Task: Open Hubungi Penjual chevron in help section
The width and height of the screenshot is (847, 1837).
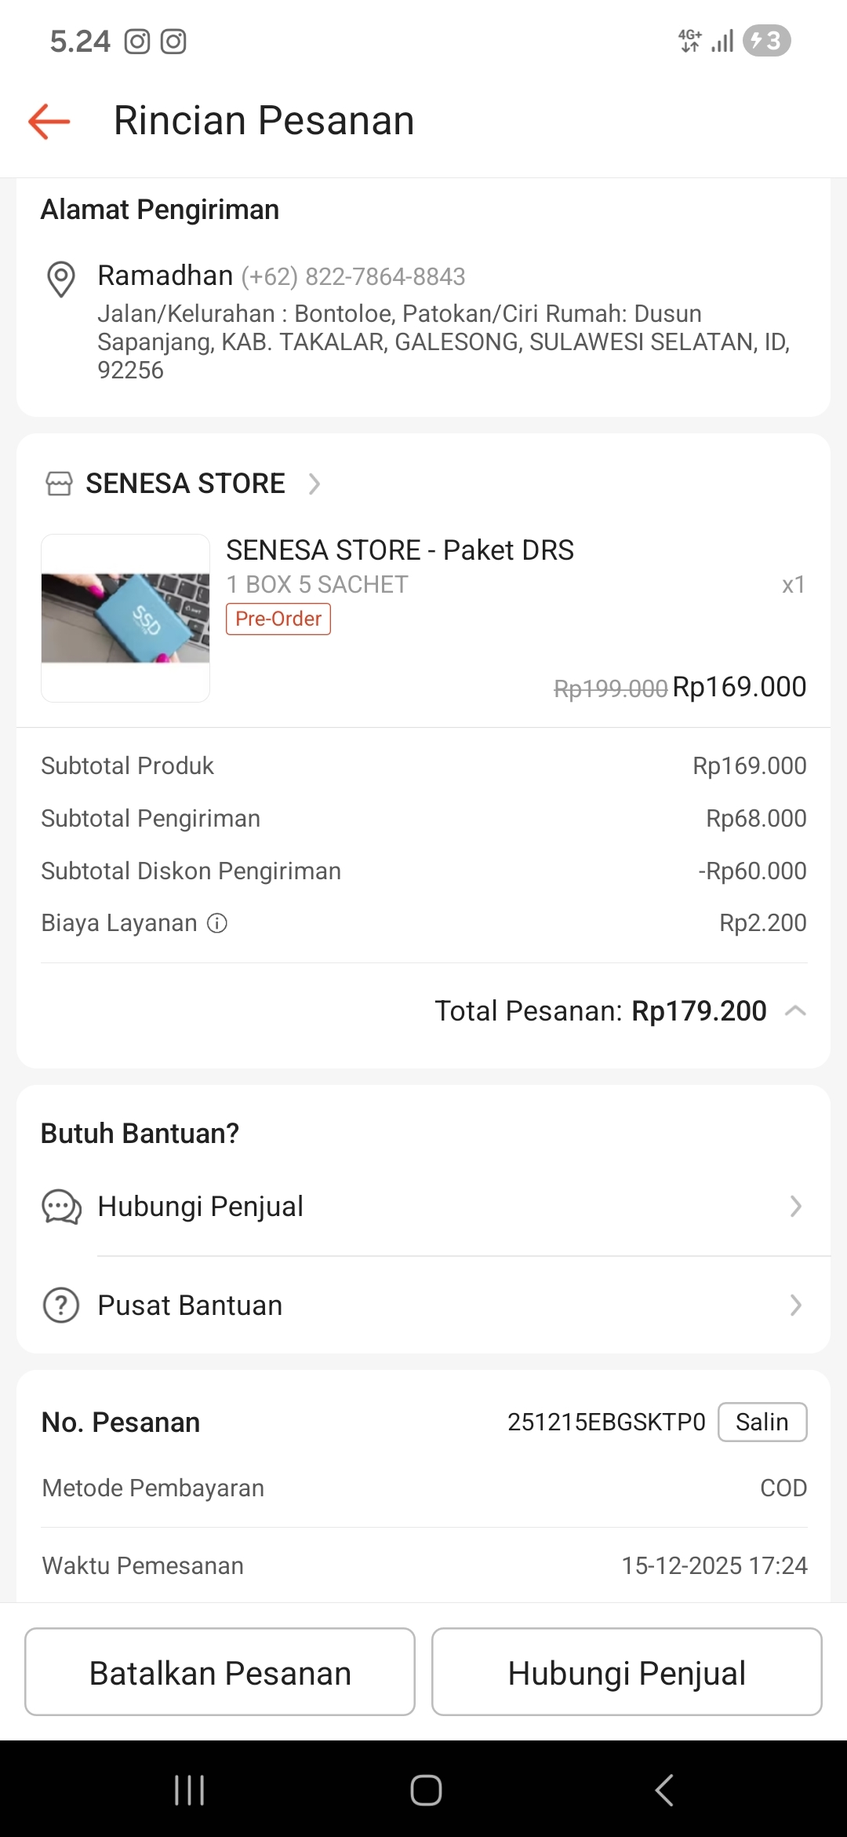Action: click(795, 1207)
